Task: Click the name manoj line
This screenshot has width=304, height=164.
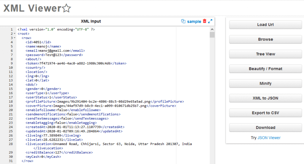Action: pos(43,47)
